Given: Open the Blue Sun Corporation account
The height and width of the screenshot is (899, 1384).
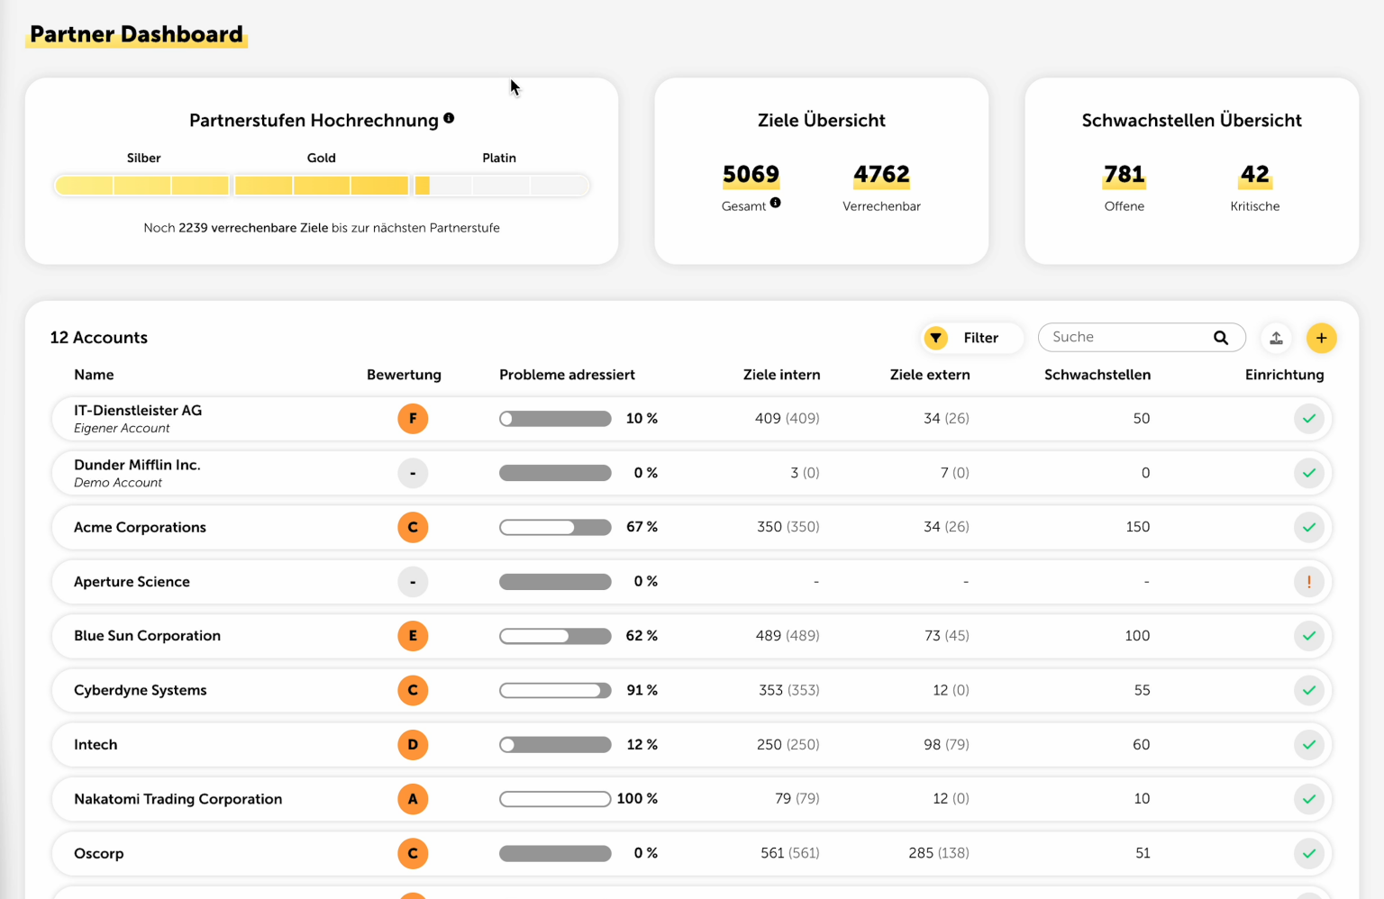Looking at the screenshot, I should click(691, 636).
